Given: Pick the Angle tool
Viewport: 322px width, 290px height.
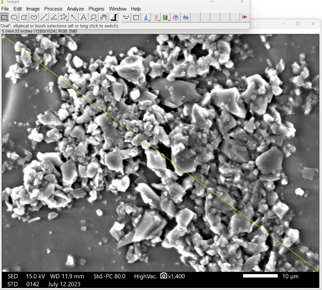Looking at the screenshot, I should click(54, 17).
